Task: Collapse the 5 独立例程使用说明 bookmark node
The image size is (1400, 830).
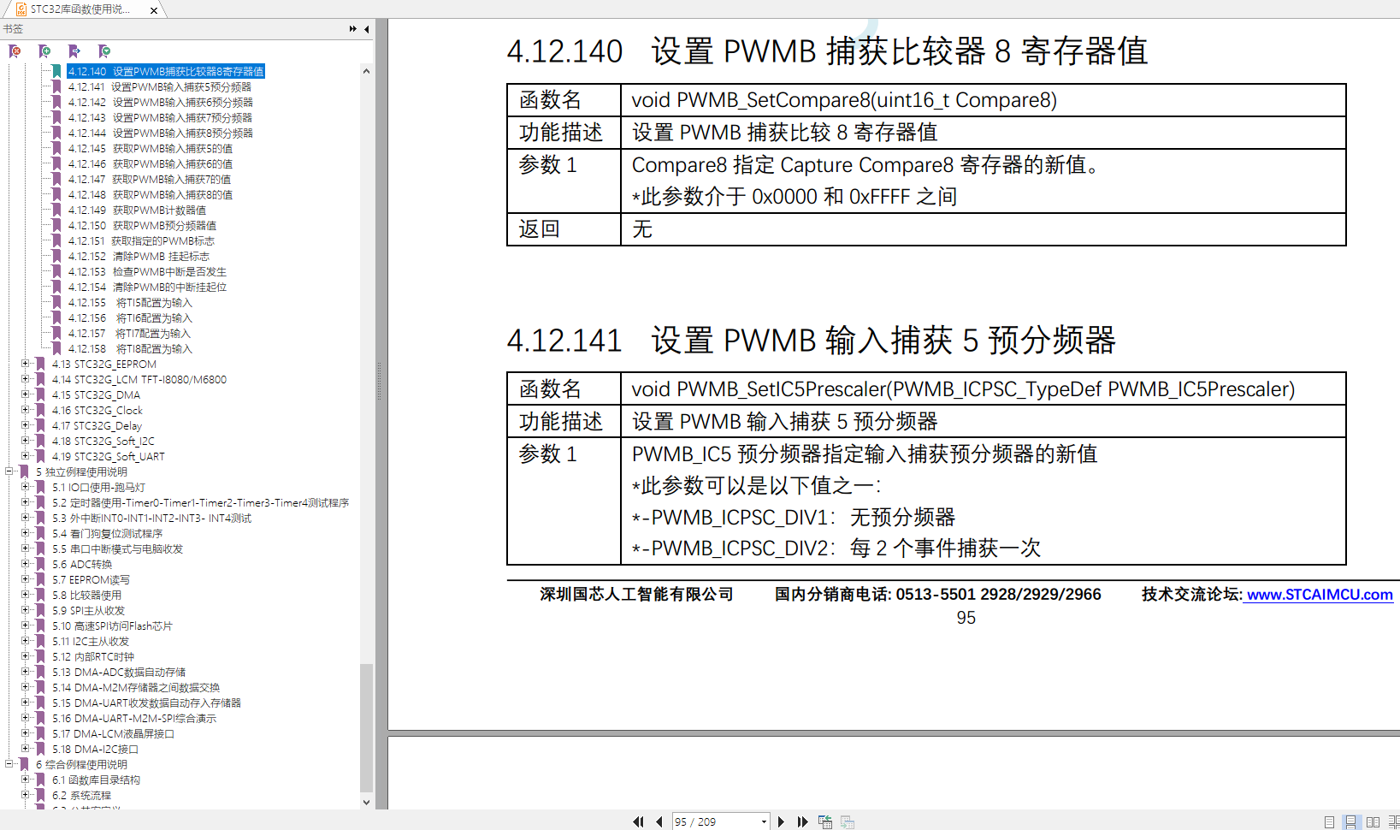Action: click(9, 471)
